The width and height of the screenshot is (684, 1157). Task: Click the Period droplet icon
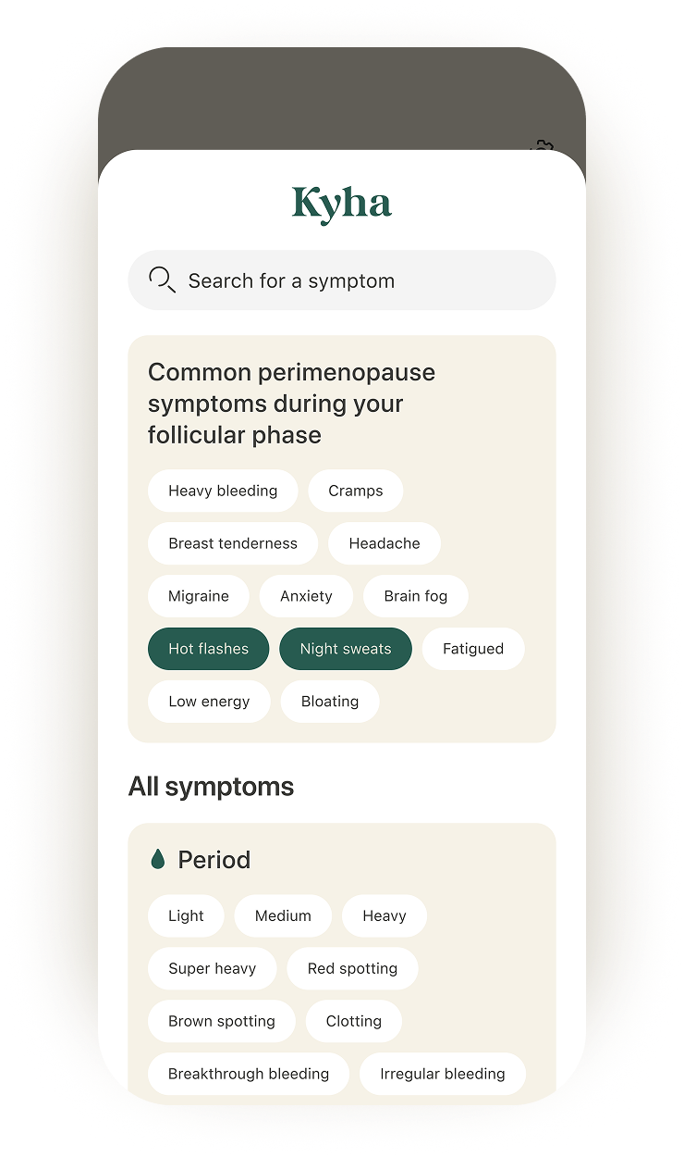pyautogui.click(x=158, y=860)
